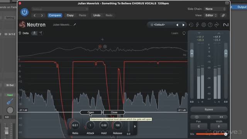The width and height of the screenshot is (247, 139).
Task: Select the Open threshold handle
Action: (x=91, y=112)
